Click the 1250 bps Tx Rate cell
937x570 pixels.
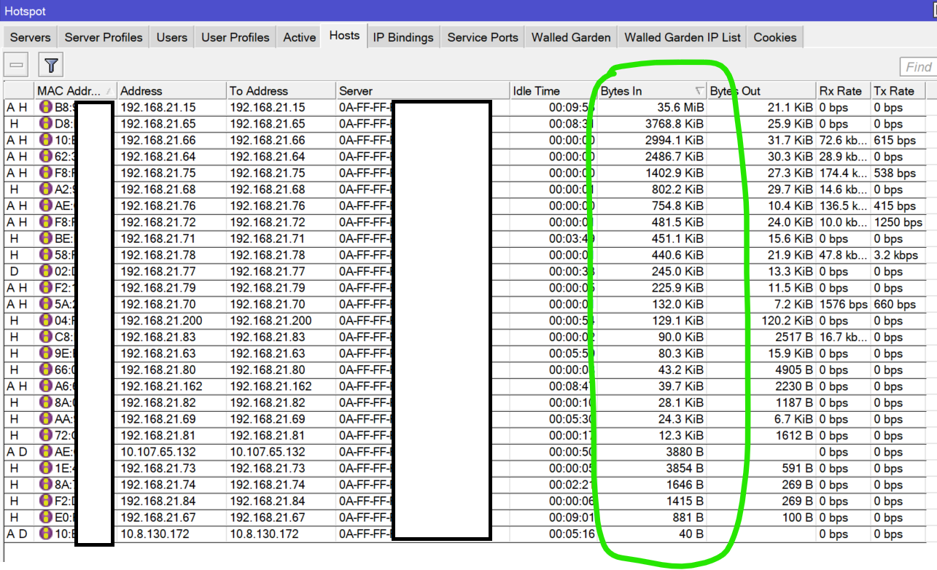tap(898, 222)
